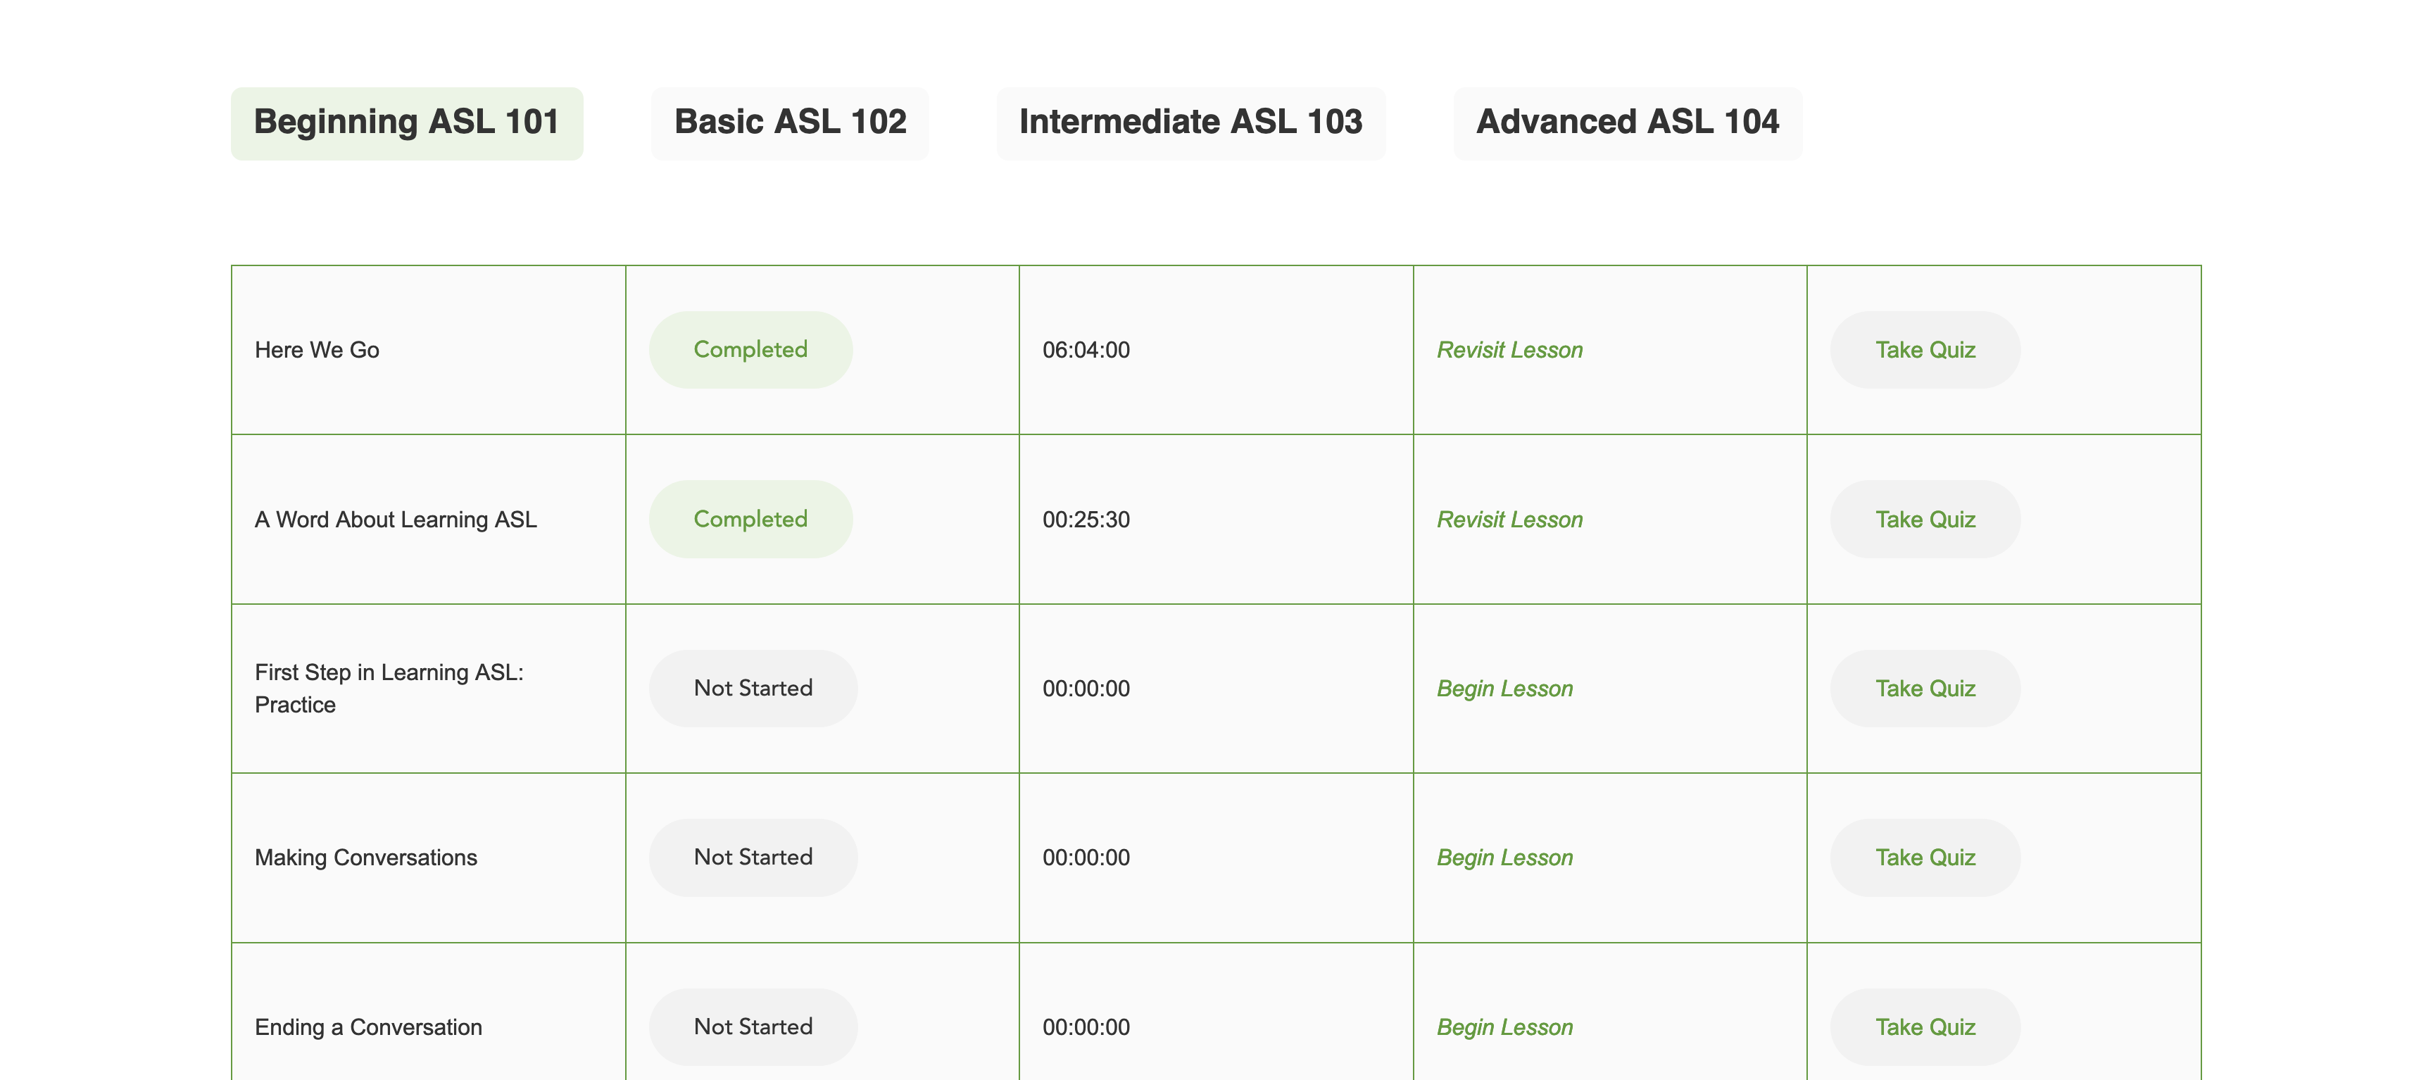
Task: Take the quiz for Here We Go
Action: 1926,350
